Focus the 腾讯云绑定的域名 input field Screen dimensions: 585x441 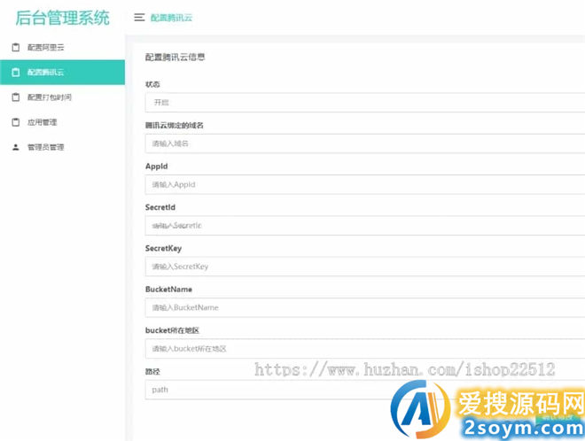point(365,143)
